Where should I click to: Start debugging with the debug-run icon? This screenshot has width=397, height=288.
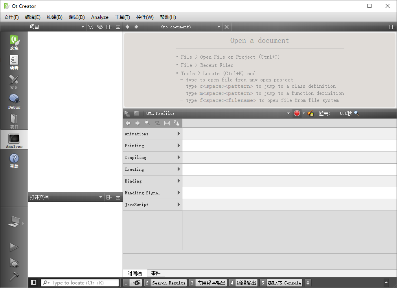click(14, 263)
